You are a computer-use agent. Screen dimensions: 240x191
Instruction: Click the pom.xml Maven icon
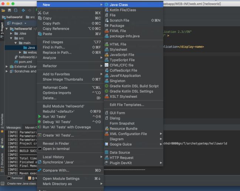16,62
